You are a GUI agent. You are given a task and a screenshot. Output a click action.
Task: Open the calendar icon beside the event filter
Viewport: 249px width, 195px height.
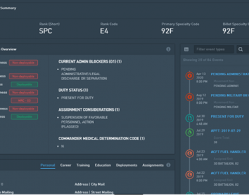pyautogui.click(x=186, y=50)
